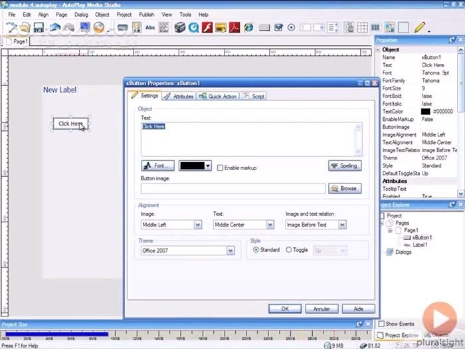Viewport: 465px width, 349px height.
Task: Select the Label object 'Abc' toolbar icon
Action: point(150,27)
